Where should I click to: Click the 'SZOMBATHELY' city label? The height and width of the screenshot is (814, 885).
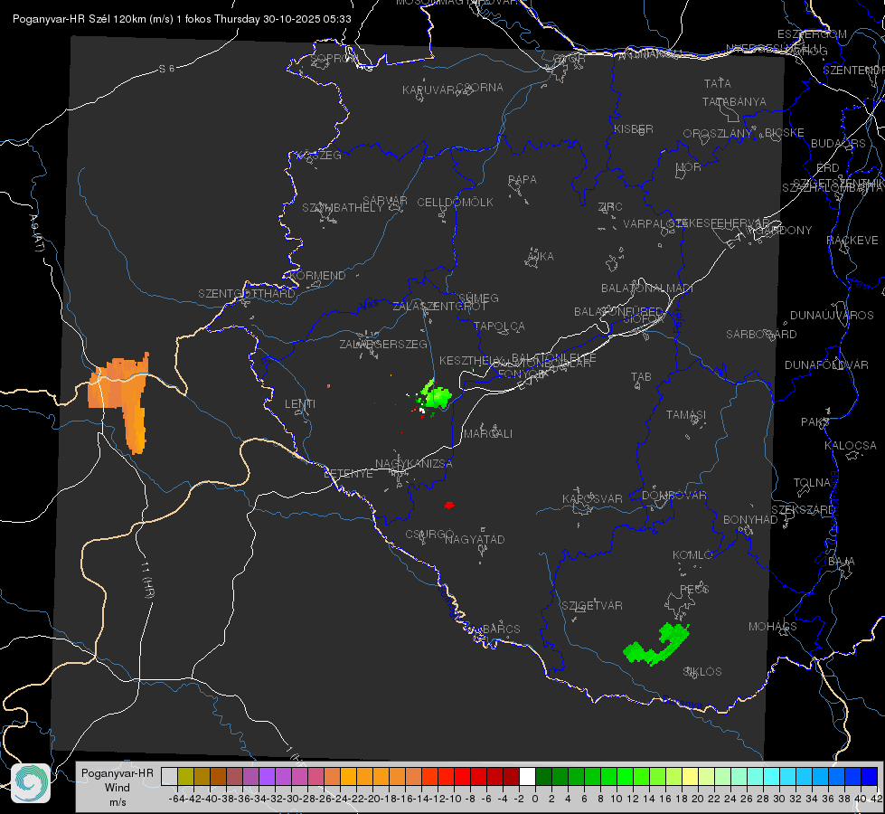tap(343, 208)
